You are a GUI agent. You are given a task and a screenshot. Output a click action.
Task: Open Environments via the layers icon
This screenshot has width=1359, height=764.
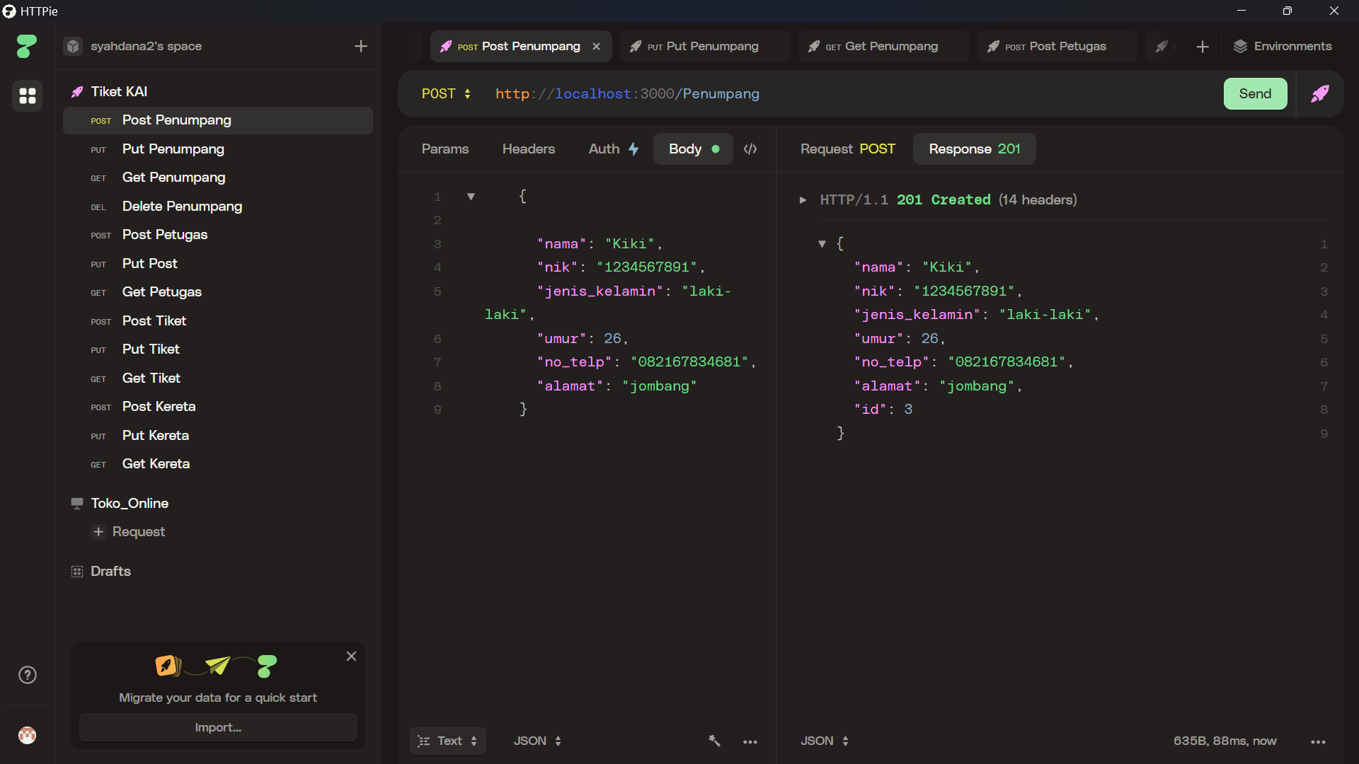[1283, 46]
